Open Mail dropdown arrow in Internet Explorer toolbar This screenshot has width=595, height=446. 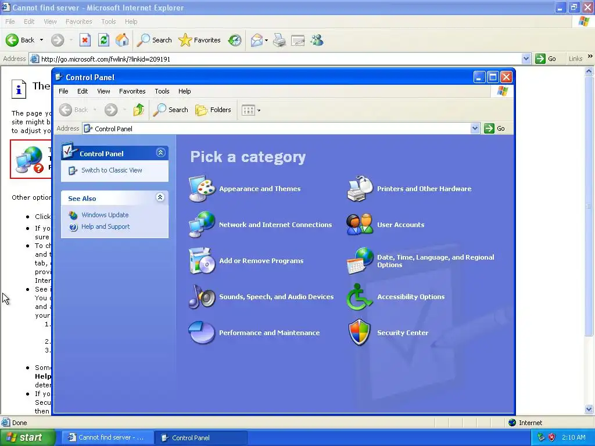tap(266, 40)
